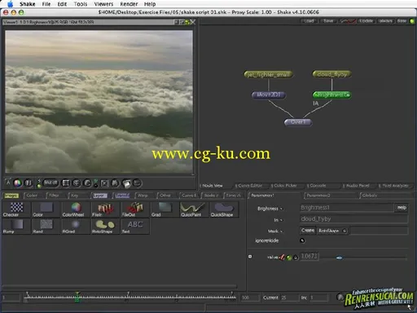Collapse the value parameter group
Image resolution: width=417 pixels, height=313 pixels.
(250, 256)
